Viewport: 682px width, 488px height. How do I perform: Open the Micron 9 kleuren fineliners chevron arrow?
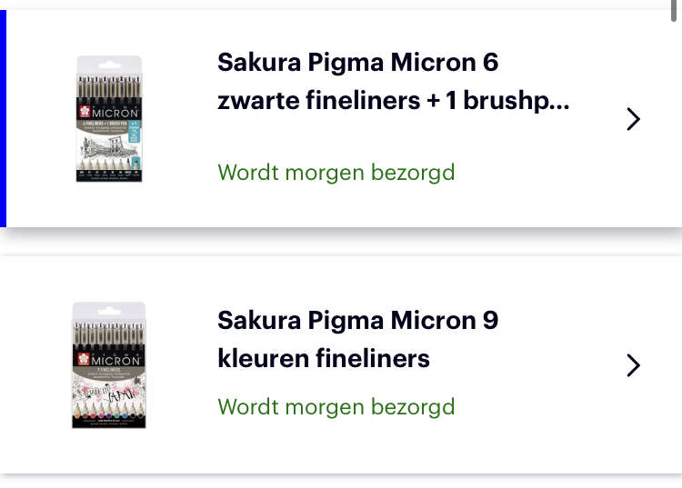pyautogui.click(x=633, y=365)
